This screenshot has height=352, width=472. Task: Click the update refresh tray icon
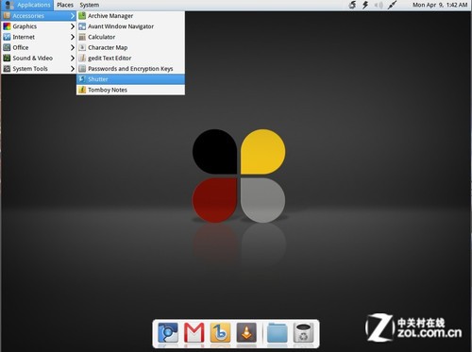[x=352, y=5]
